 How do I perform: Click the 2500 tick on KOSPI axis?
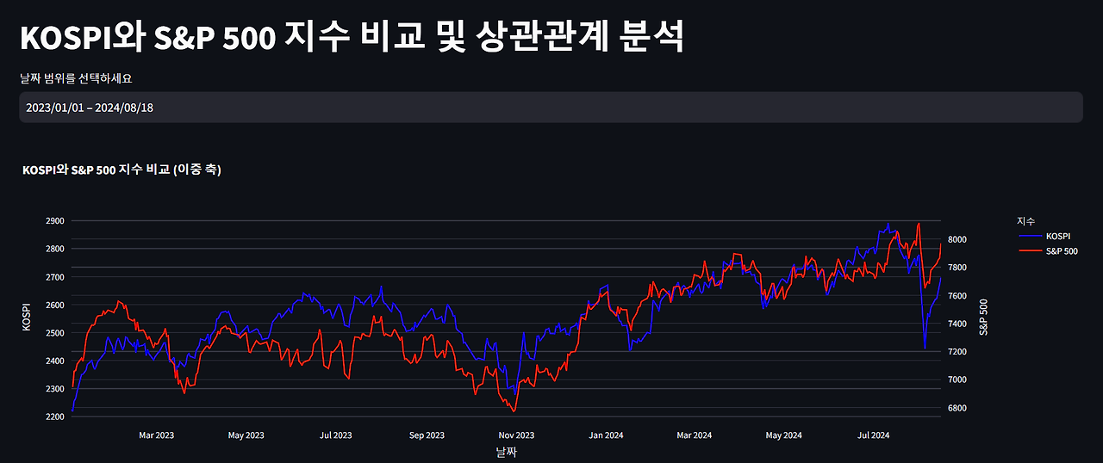click(x=53, y=333)
